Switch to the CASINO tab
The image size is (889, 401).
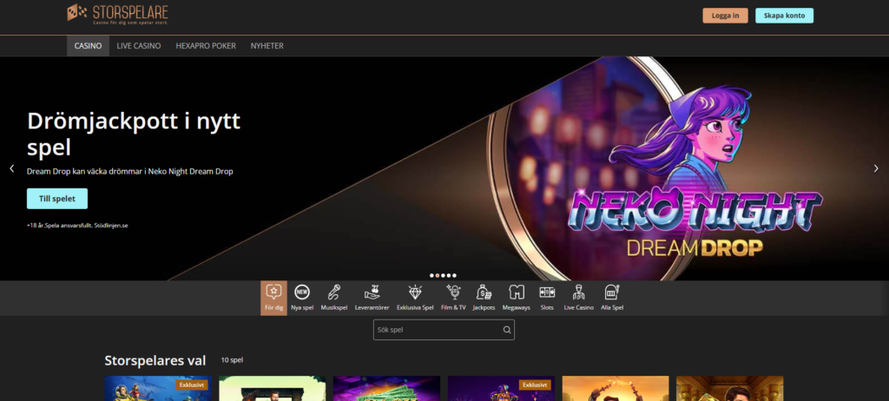click(88, 46)
